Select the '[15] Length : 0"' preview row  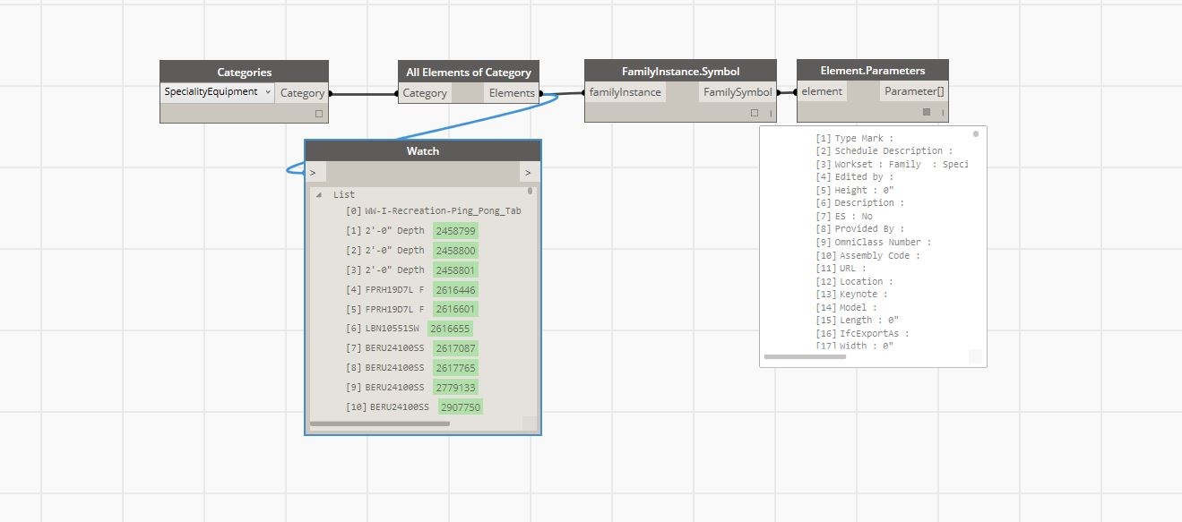[x=858, y=321]
